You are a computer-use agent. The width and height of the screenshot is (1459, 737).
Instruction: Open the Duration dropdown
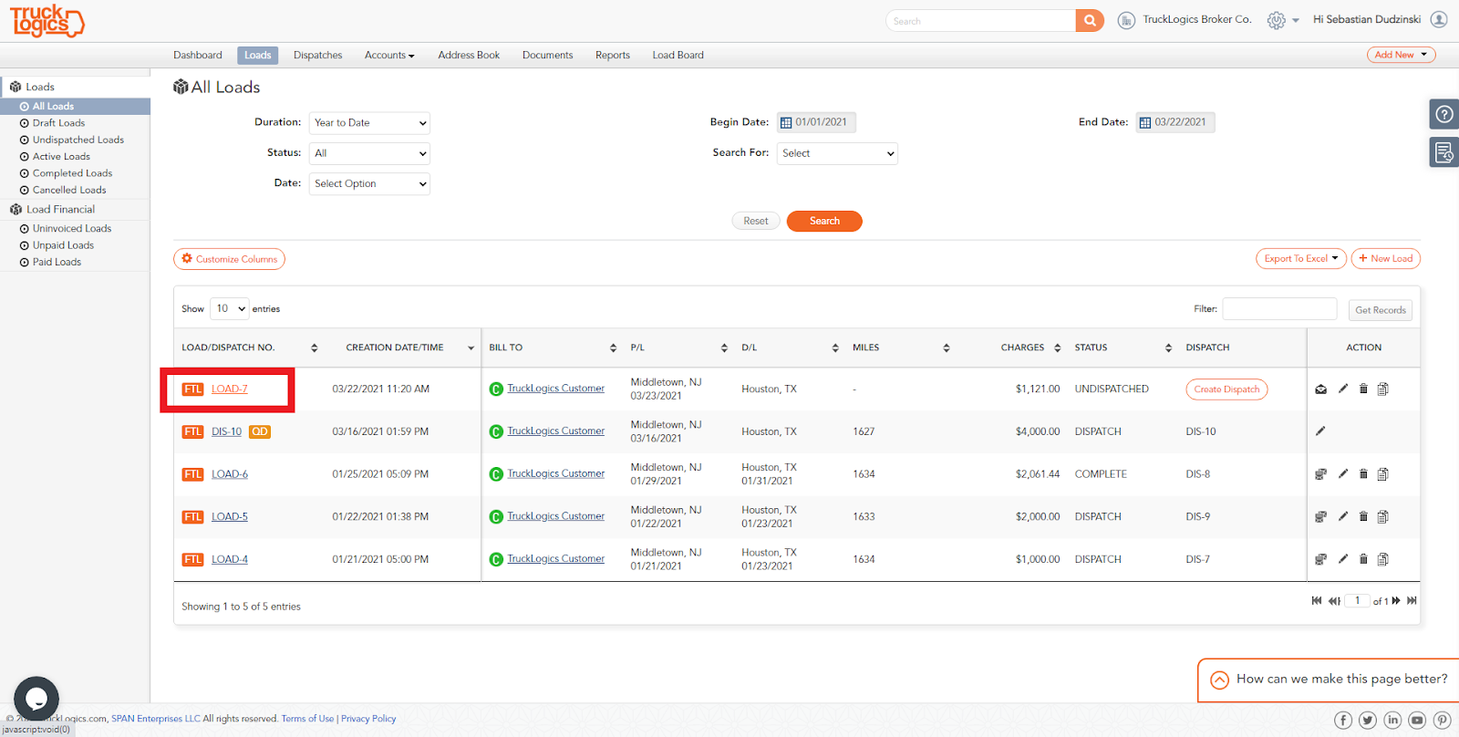[369, 123]
